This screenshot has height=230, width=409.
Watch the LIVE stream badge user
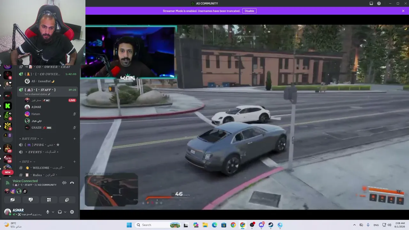(72, 100)
